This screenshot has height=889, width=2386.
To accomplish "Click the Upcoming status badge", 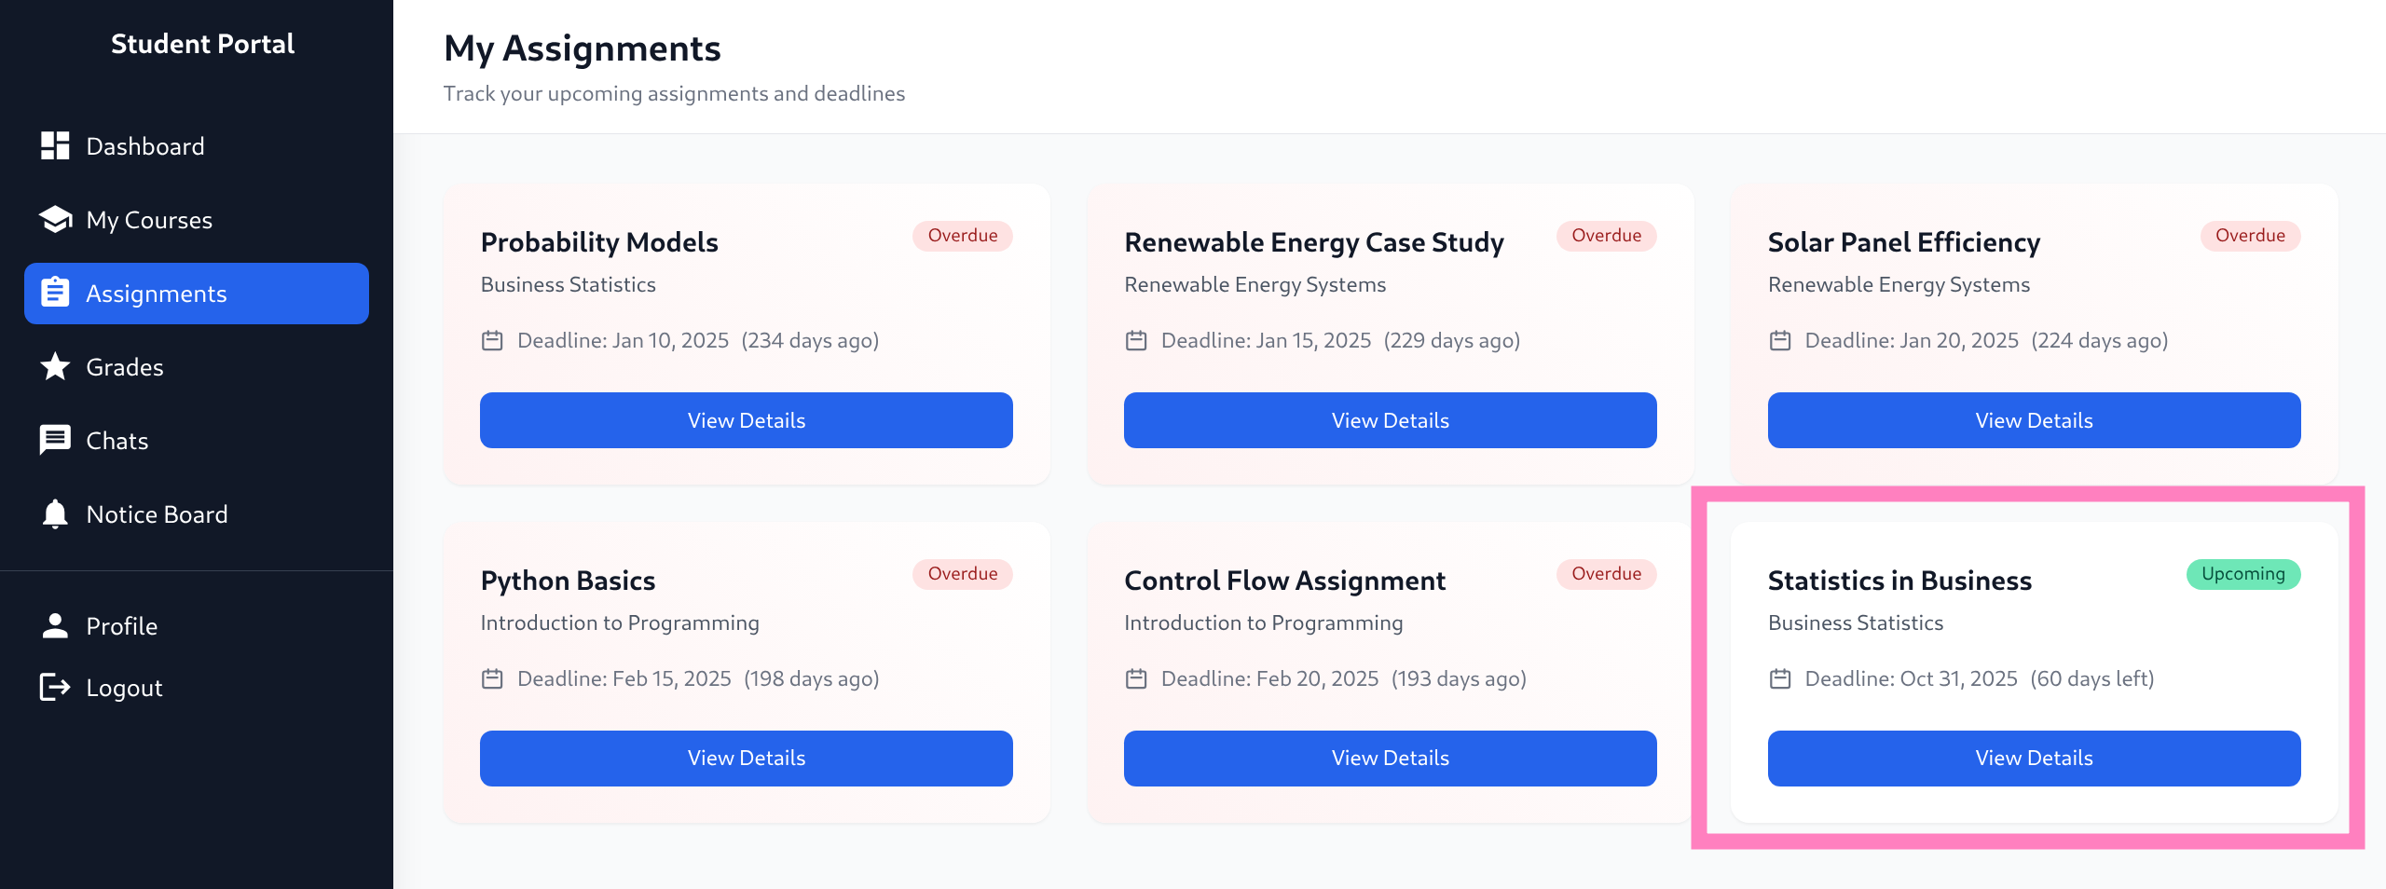I will (x=2242, y=574).
